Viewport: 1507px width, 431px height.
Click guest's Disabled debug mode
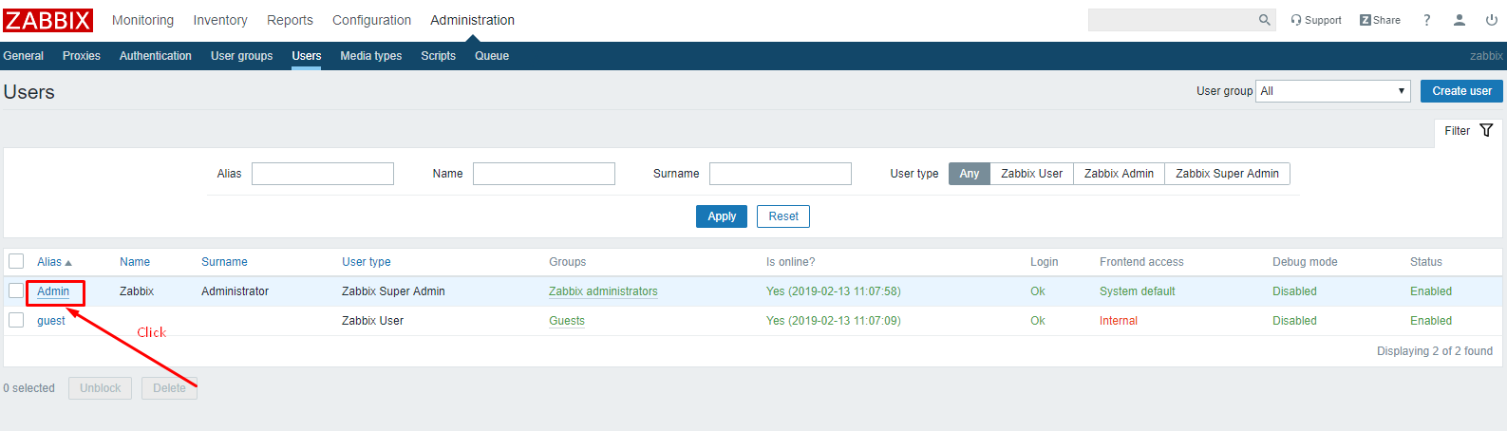click(x=1294, y=321)
